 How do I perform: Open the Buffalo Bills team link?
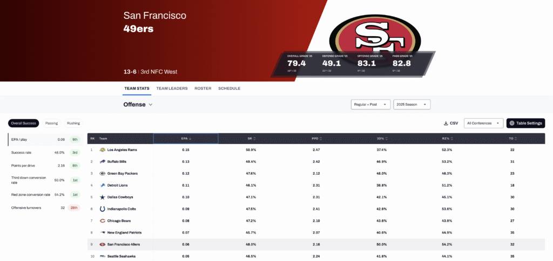click(117, 162)
